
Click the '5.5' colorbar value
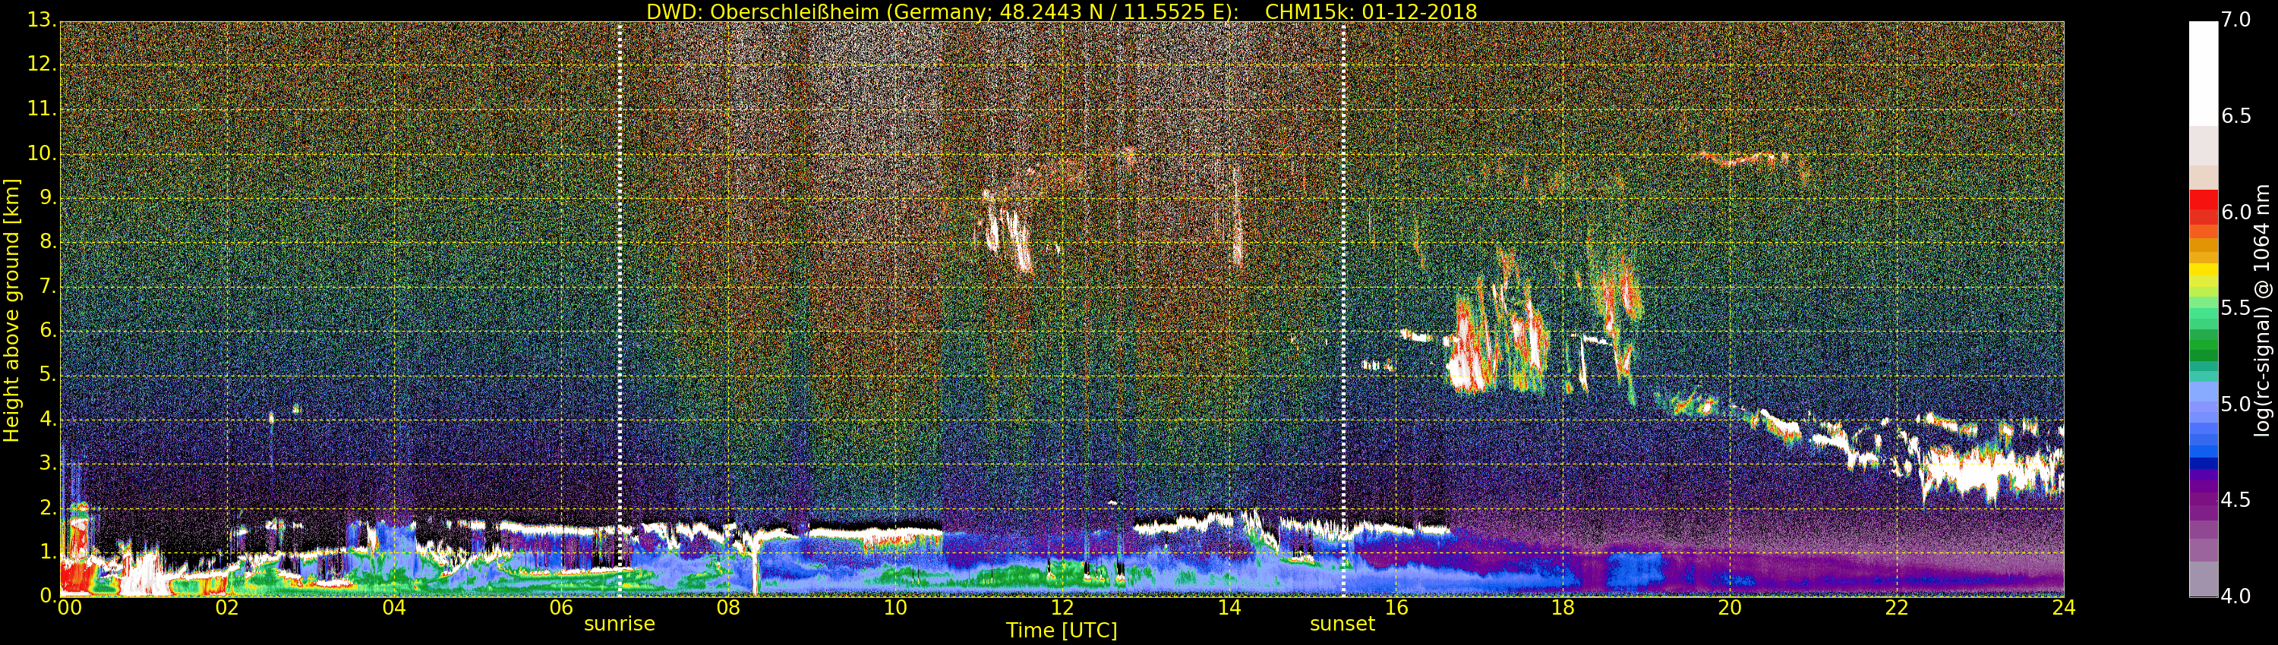tap(2235, 307)
